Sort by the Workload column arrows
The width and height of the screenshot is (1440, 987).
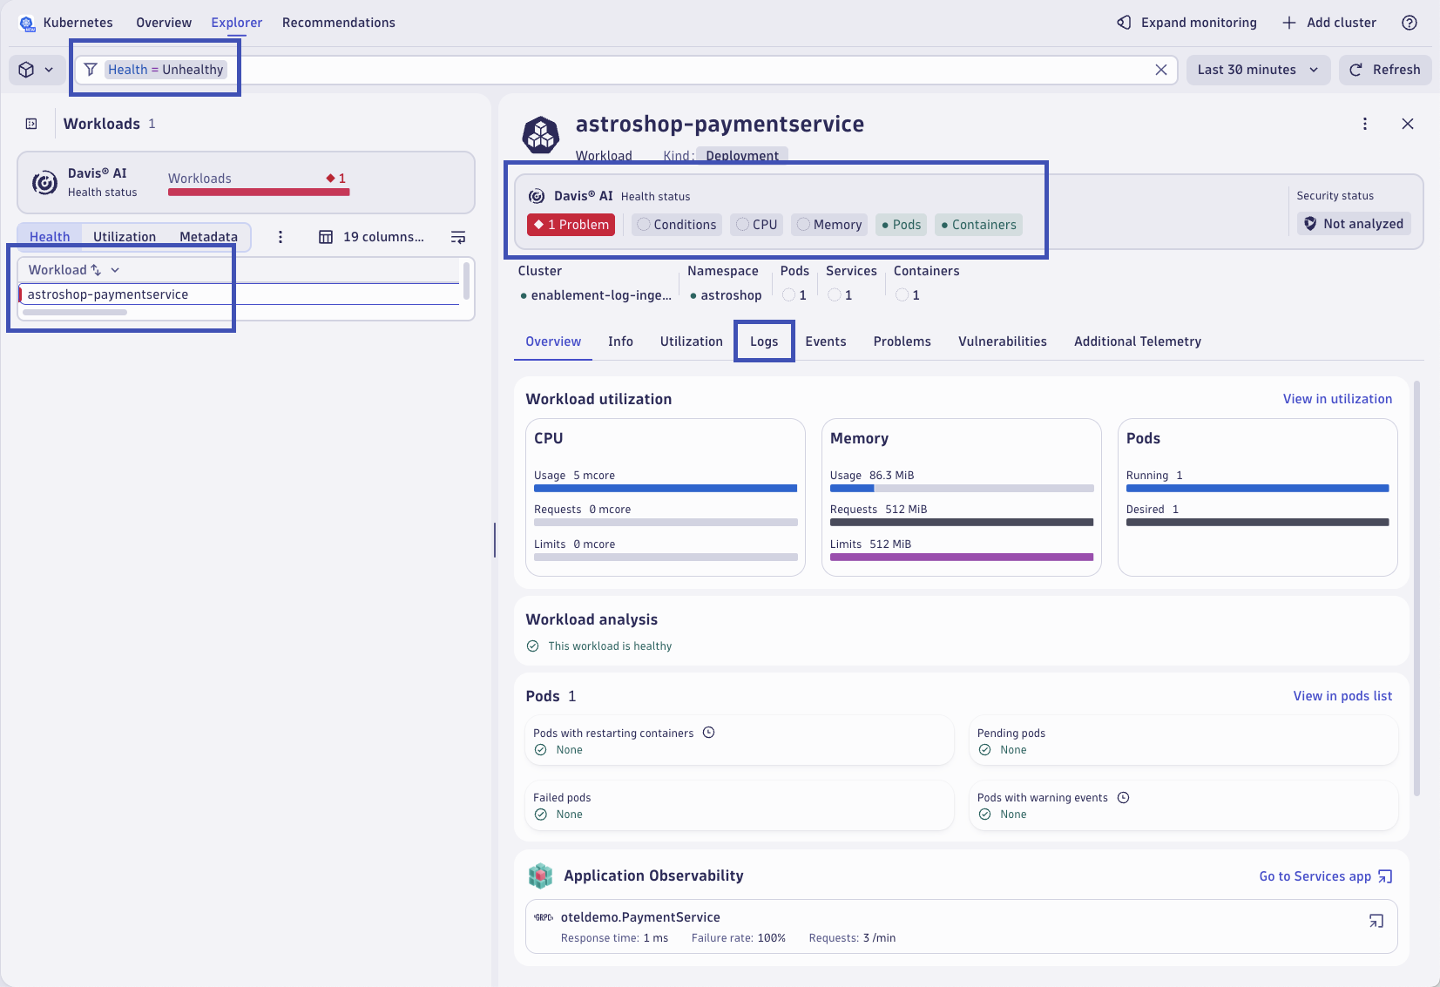(96, 270)
